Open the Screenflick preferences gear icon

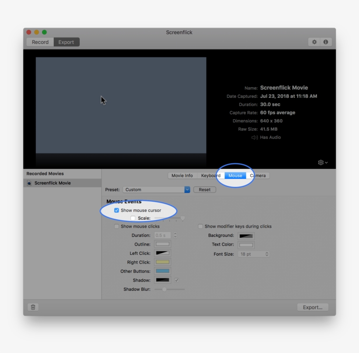coord(314,42)
